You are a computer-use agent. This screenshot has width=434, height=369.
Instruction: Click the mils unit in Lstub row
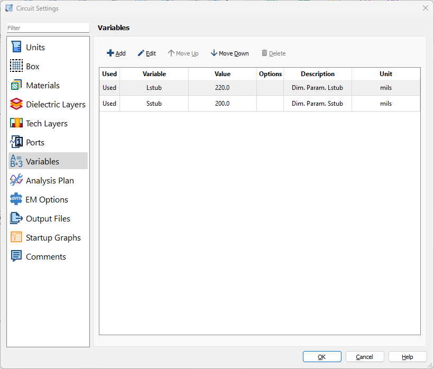(386, 88)
